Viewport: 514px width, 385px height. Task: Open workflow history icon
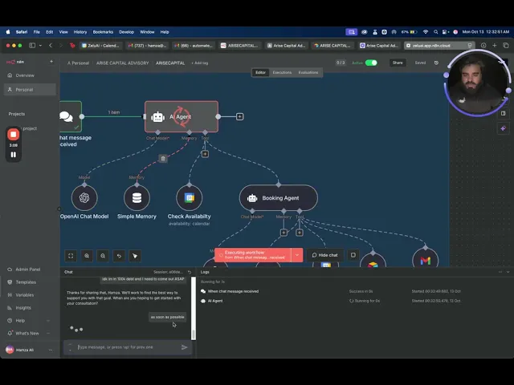point(436,63)
